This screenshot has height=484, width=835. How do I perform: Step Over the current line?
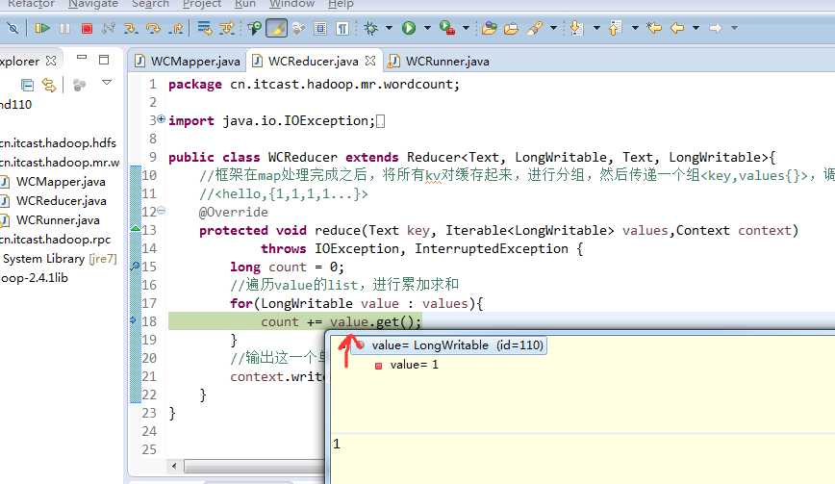click(x=153, y=28)
